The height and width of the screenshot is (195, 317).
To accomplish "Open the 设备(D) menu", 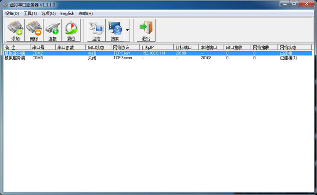I will coord(12,13).
